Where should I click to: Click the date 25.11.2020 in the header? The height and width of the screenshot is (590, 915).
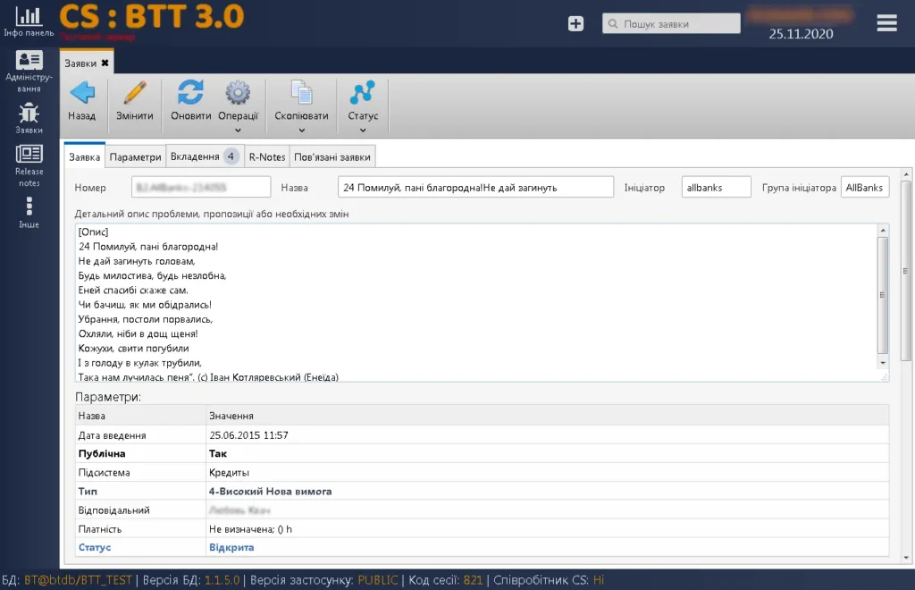801,34
